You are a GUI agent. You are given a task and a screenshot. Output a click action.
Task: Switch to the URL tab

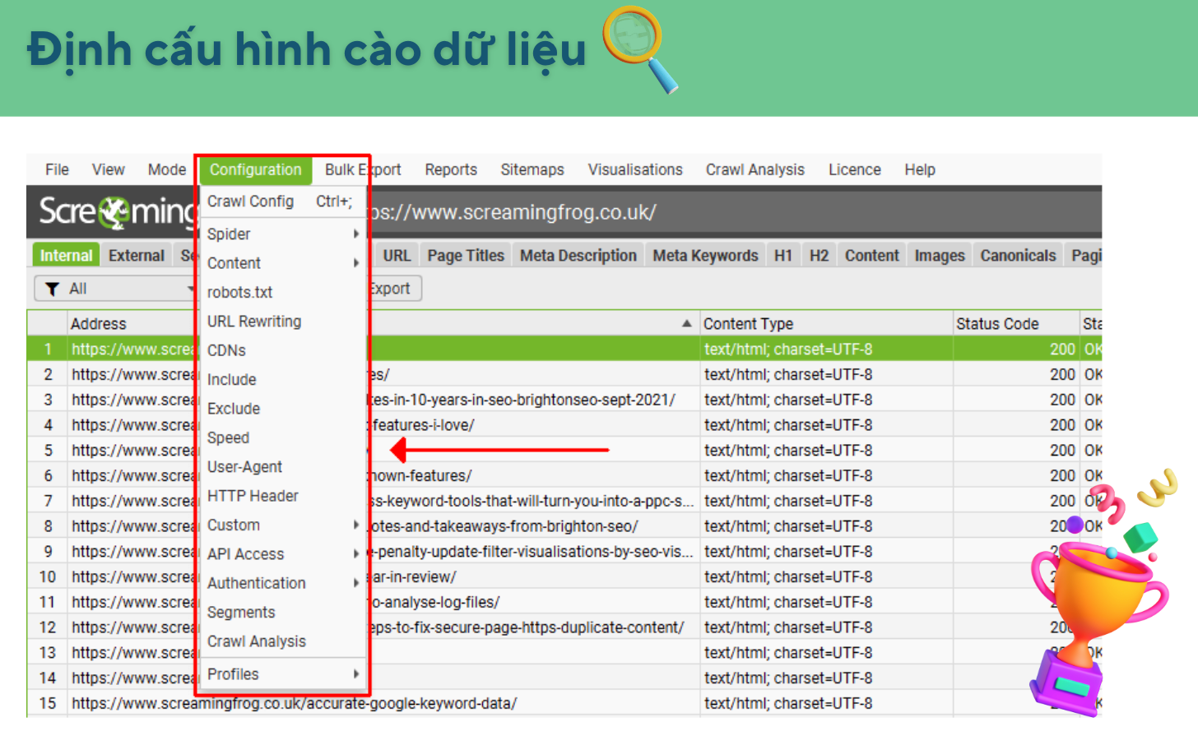click(x=397, y=256)
